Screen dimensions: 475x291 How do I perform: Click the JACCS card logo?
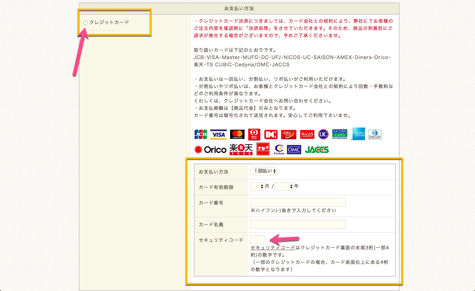coord(317,150)
